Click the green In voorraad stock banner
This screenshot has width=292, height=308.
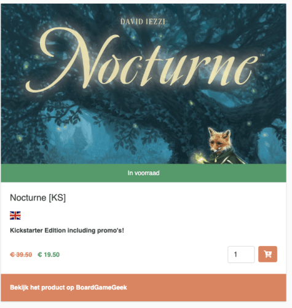click(x=143, y=173)
